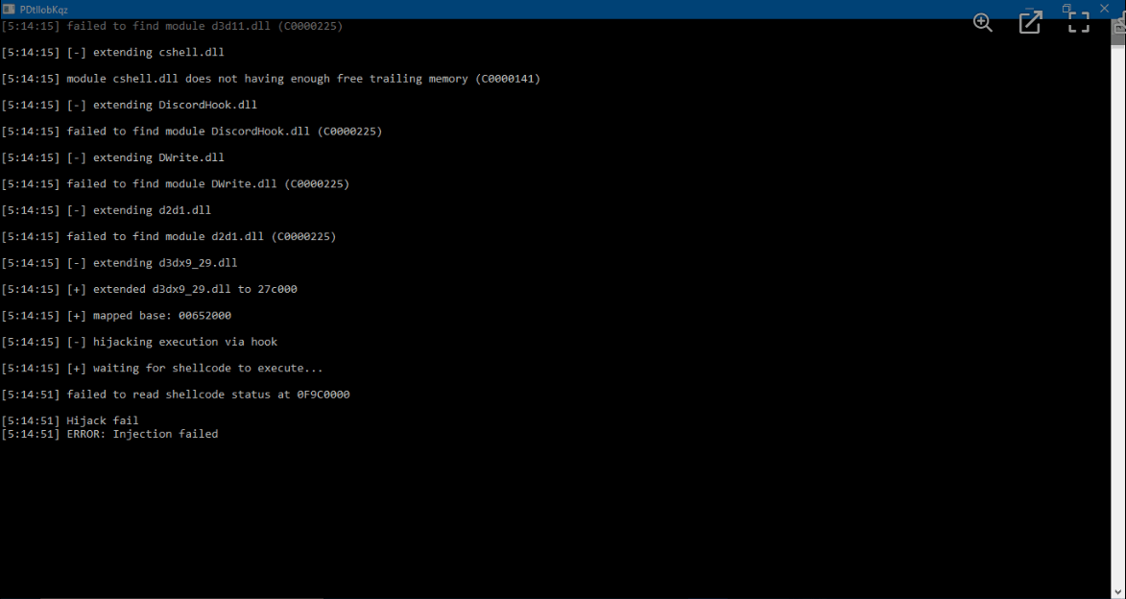Screen dimensions: 1126x599
Task: Select the 'Hijack fail' log line
Action: pos(70,420)
